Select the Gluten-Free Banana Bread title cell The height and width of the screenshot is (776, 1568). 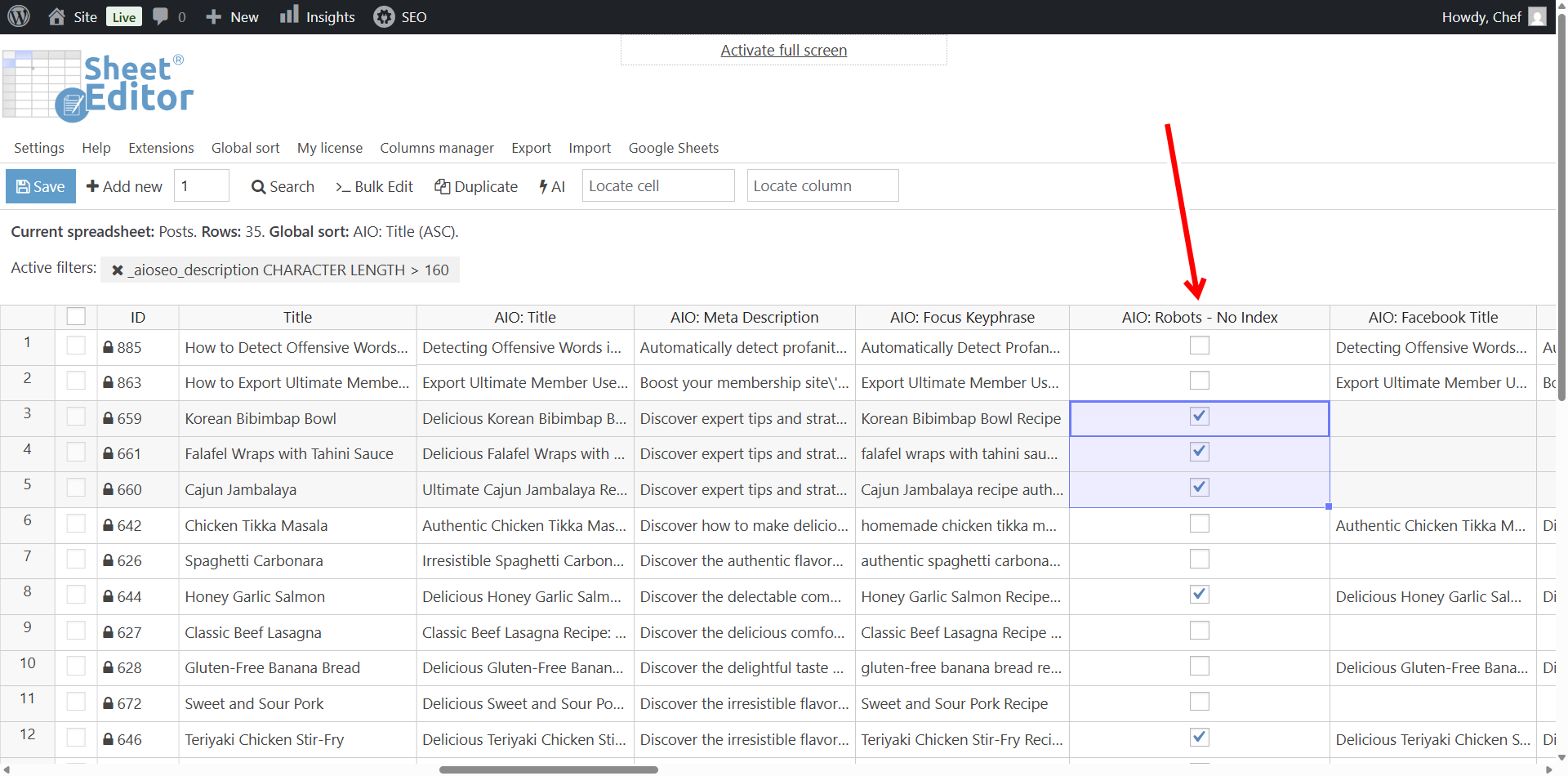[297, 668]
